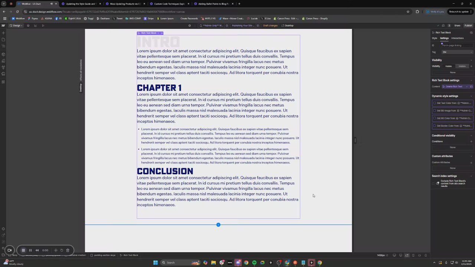Stop the screen recording

[23, 250]
